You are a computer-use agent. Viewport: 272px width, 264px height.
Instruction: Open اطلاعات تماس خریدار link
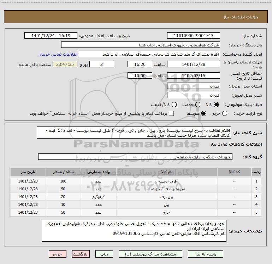coord(55,55)
